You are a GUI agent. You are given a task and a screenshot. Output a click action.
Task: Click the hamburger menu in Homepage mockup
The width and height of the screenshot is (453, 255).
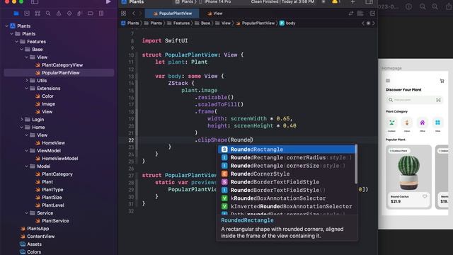coord(388,81)
